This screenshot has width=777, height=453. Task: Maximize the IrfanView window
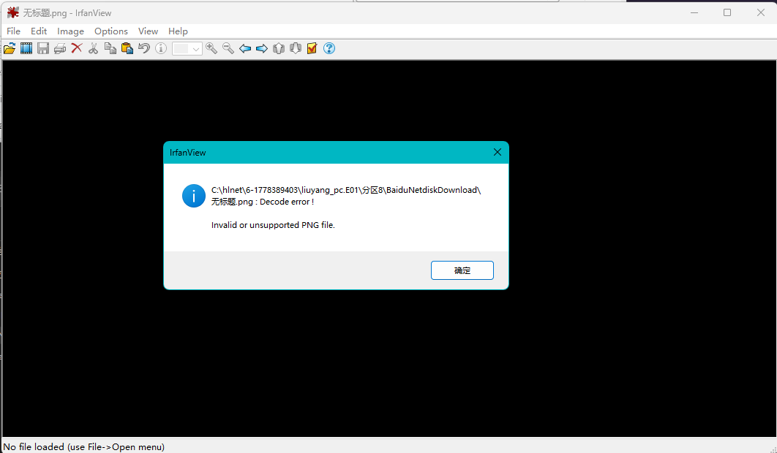tap(727, 12)
